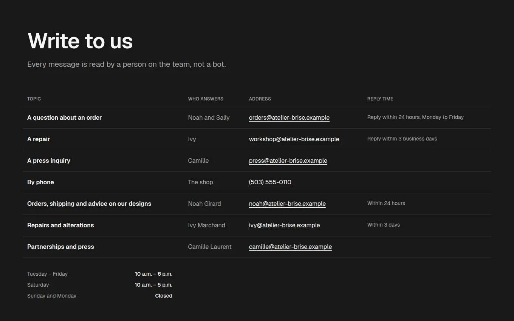Click the '10 a.m. – 5 p.m.' hours value
Image resolution: width=514 pixels, height=321 pixels.
coord(153,285)
